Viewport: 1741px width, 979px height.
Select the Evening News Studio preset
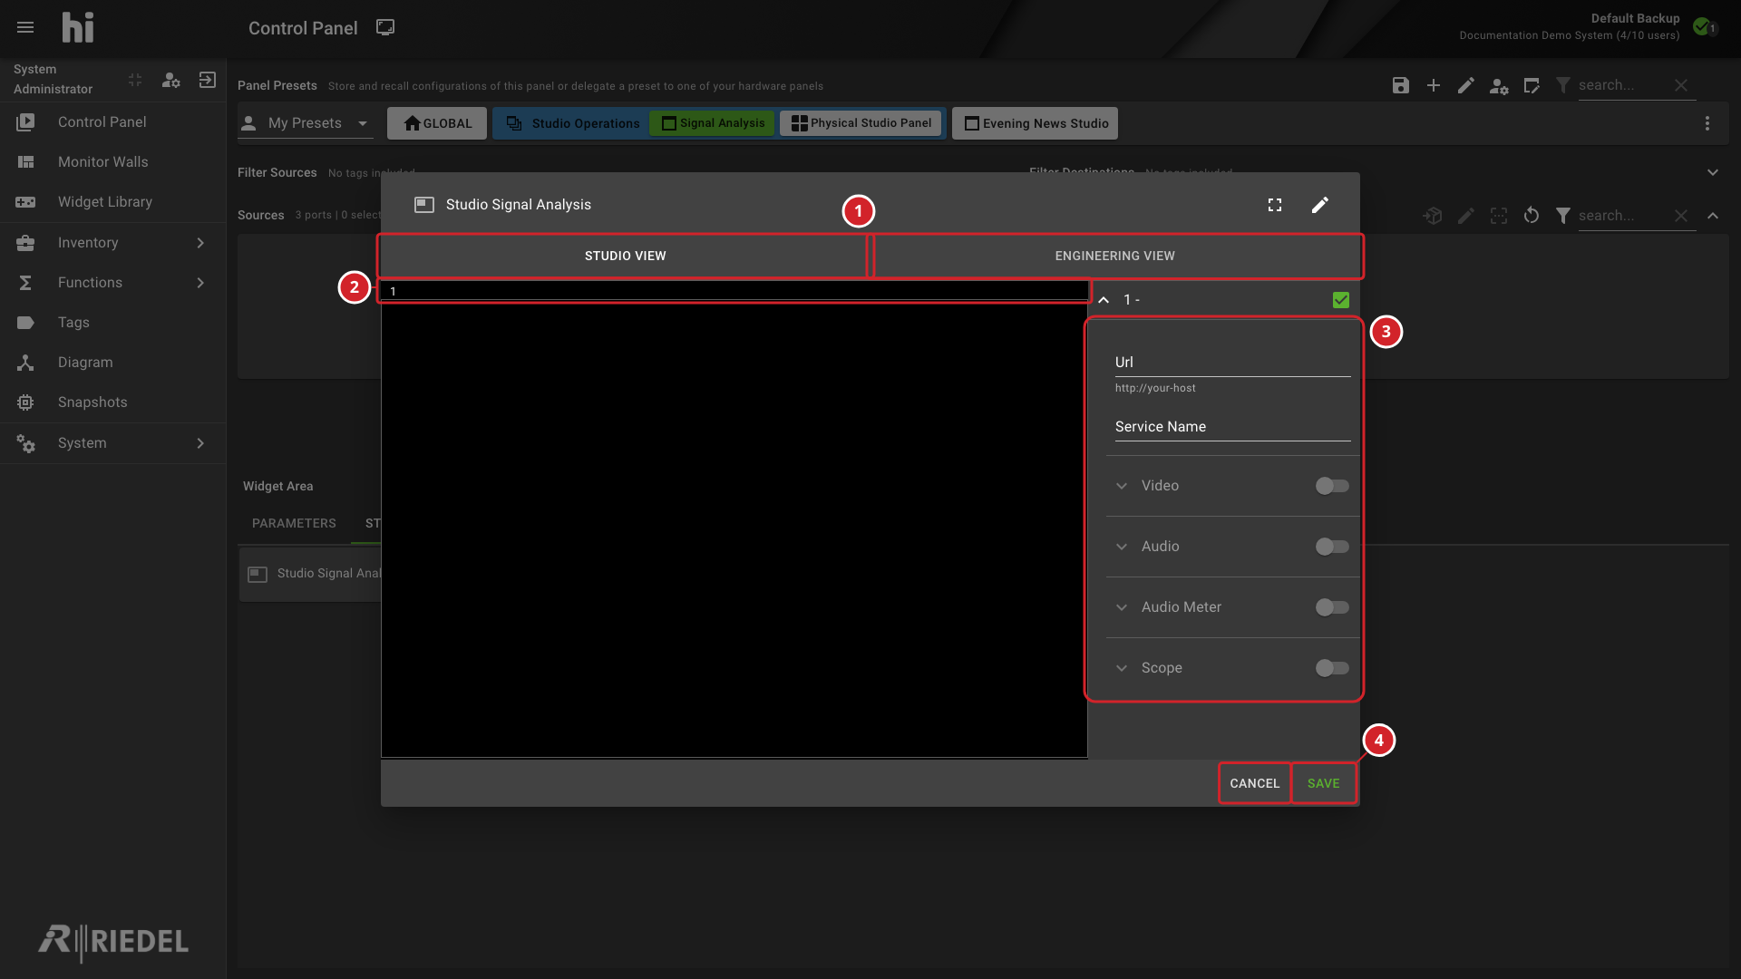(x=1035, y=123)
